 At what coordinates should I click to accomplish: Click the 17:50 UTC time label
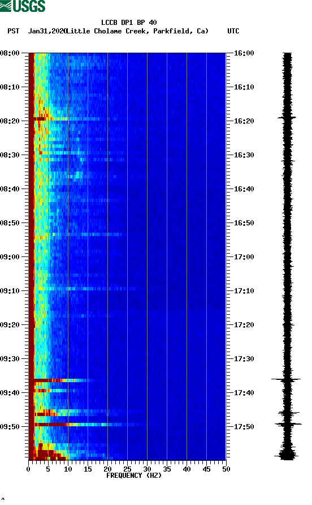244,427
